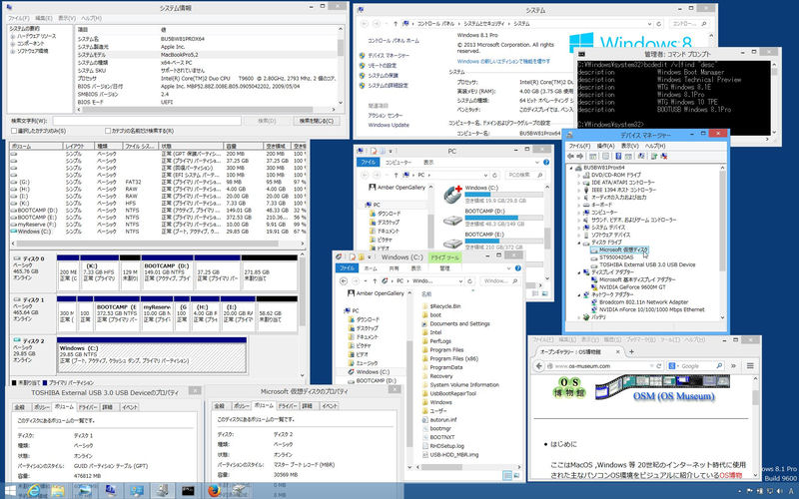Click Windows (C:) drive icon in PC window
The width and height of the screenshot is (799, 499).
452,194
